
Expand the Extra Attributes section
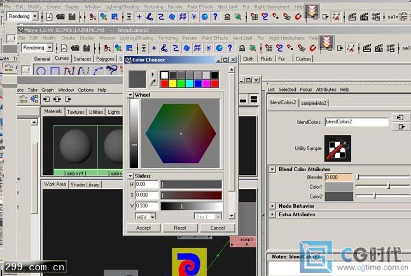click(272, 214)
